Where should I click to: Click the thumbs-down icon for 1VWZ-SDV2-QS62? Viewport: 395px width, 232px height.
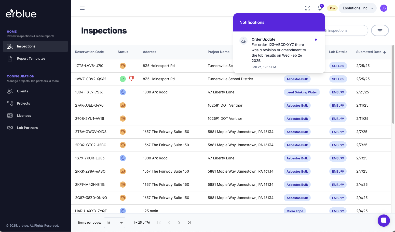pos(131,78)
